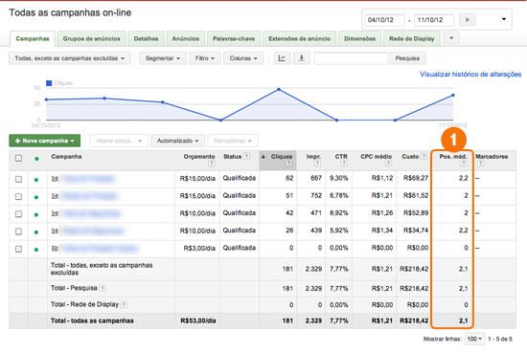Click campaign type icon in 26-clicks row
The image size is (527, 352).
point(55,231)
